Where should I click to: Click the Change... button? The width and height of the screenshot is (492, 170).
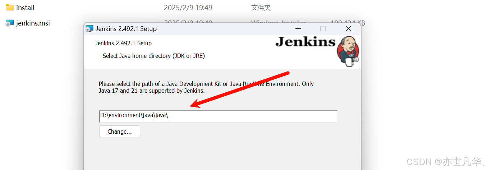coord(119,132)
